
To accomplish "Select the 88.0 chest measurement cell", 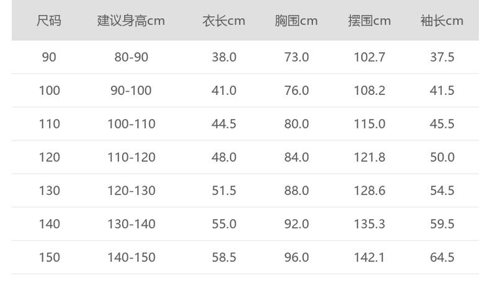I will click(x=296, y=191).
